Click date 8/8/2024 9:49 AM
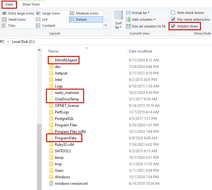 143,138
